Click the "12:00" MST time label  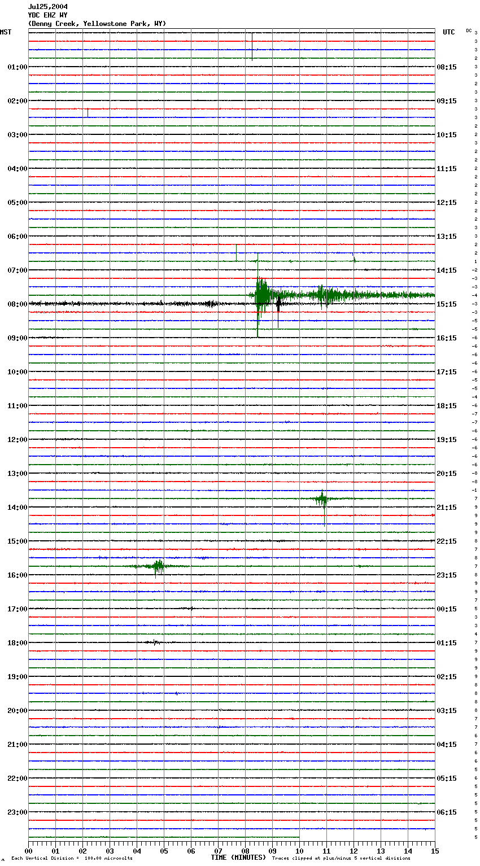click(x=18, y=440)
